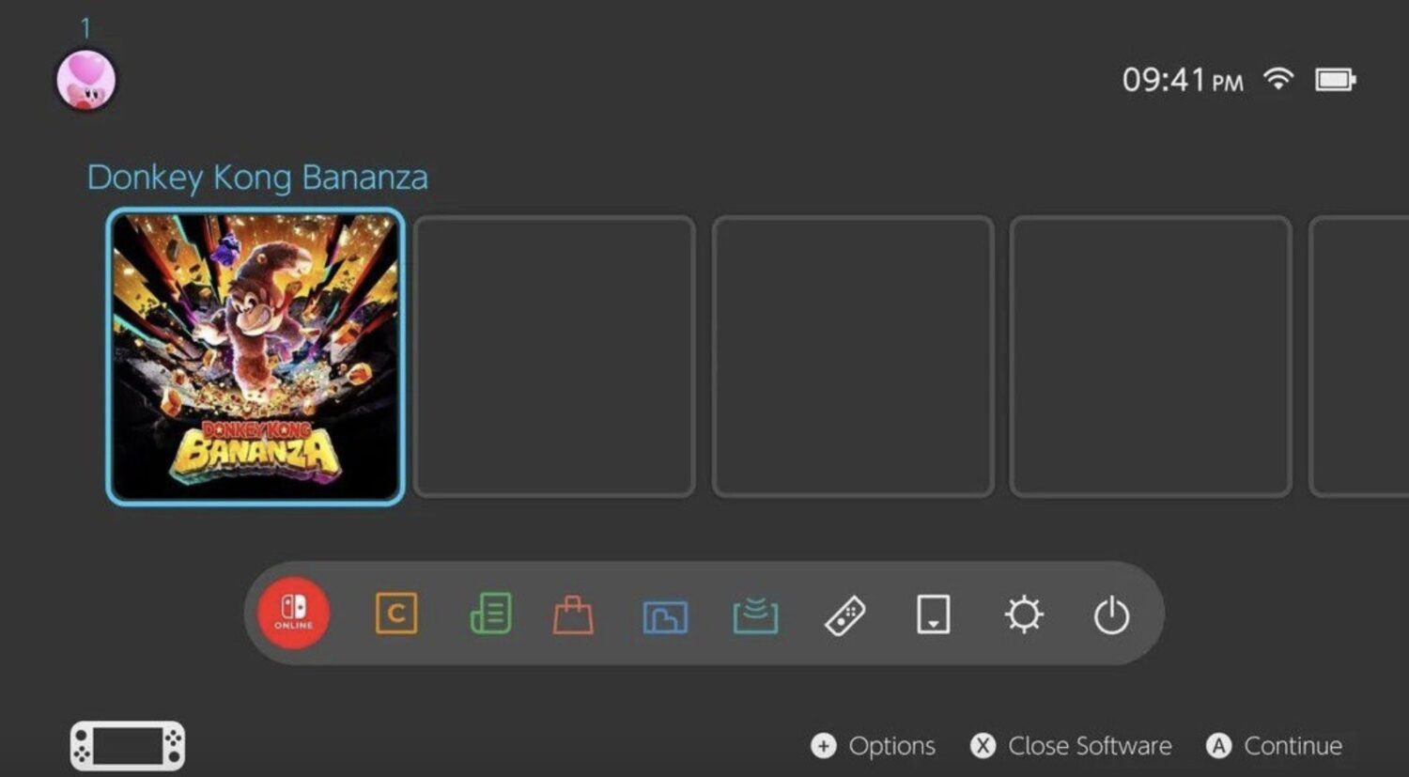Open the blue Album icon
The height and width of the screenshot is (777, 1409).
[665, 616]
